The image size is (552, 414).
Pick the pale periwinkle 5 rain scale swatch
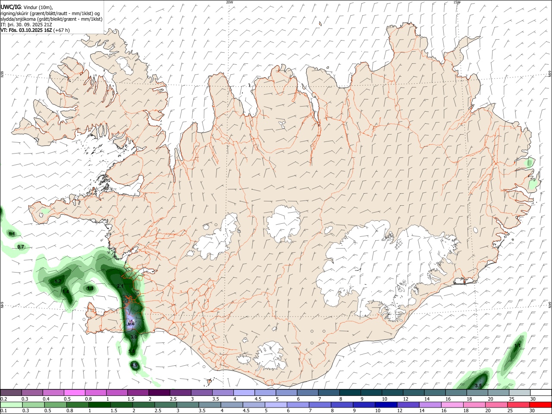pyautogui.click(x=276, y=405)
